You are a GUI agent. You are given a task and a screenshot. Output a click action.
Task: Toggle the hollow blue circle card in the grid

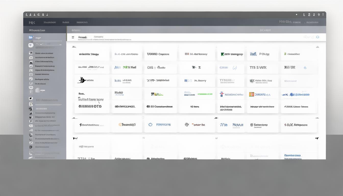[150, 125]
